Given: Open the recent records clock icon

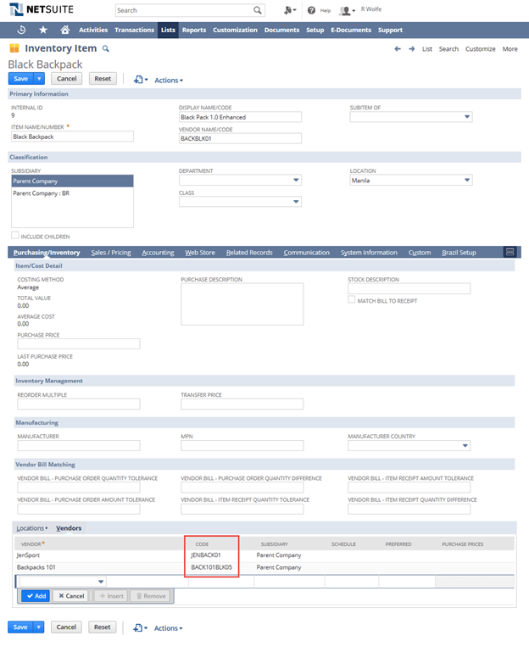Looking at the screenshot, I should (21, 30).
